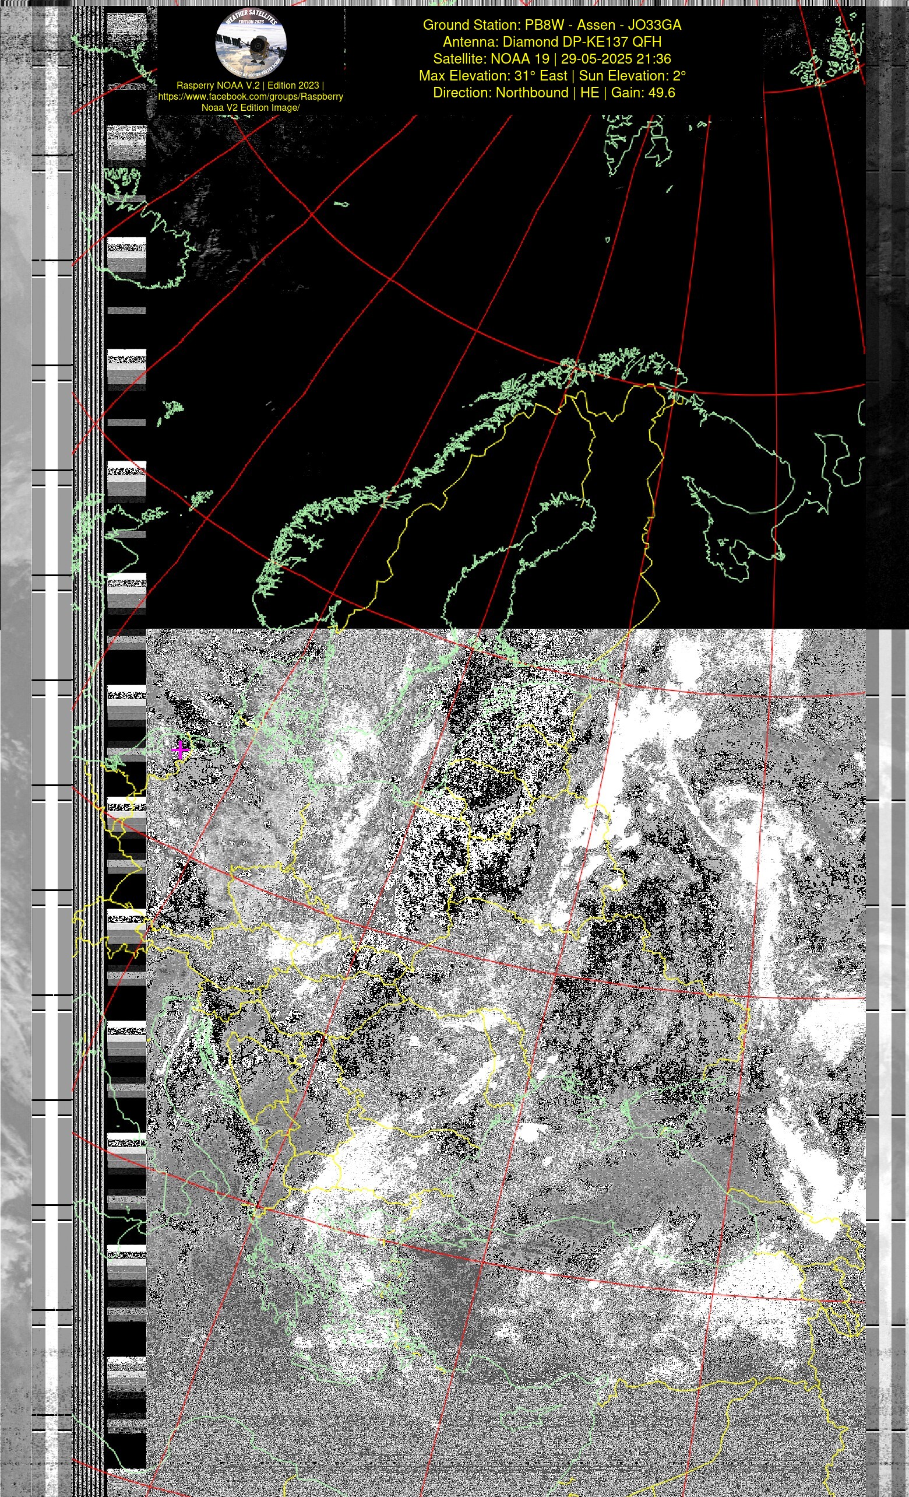Open the facebook.com/groups/Raspberry link text
The height and width of the screenshot is (1497, 909).
pos(251,97)
